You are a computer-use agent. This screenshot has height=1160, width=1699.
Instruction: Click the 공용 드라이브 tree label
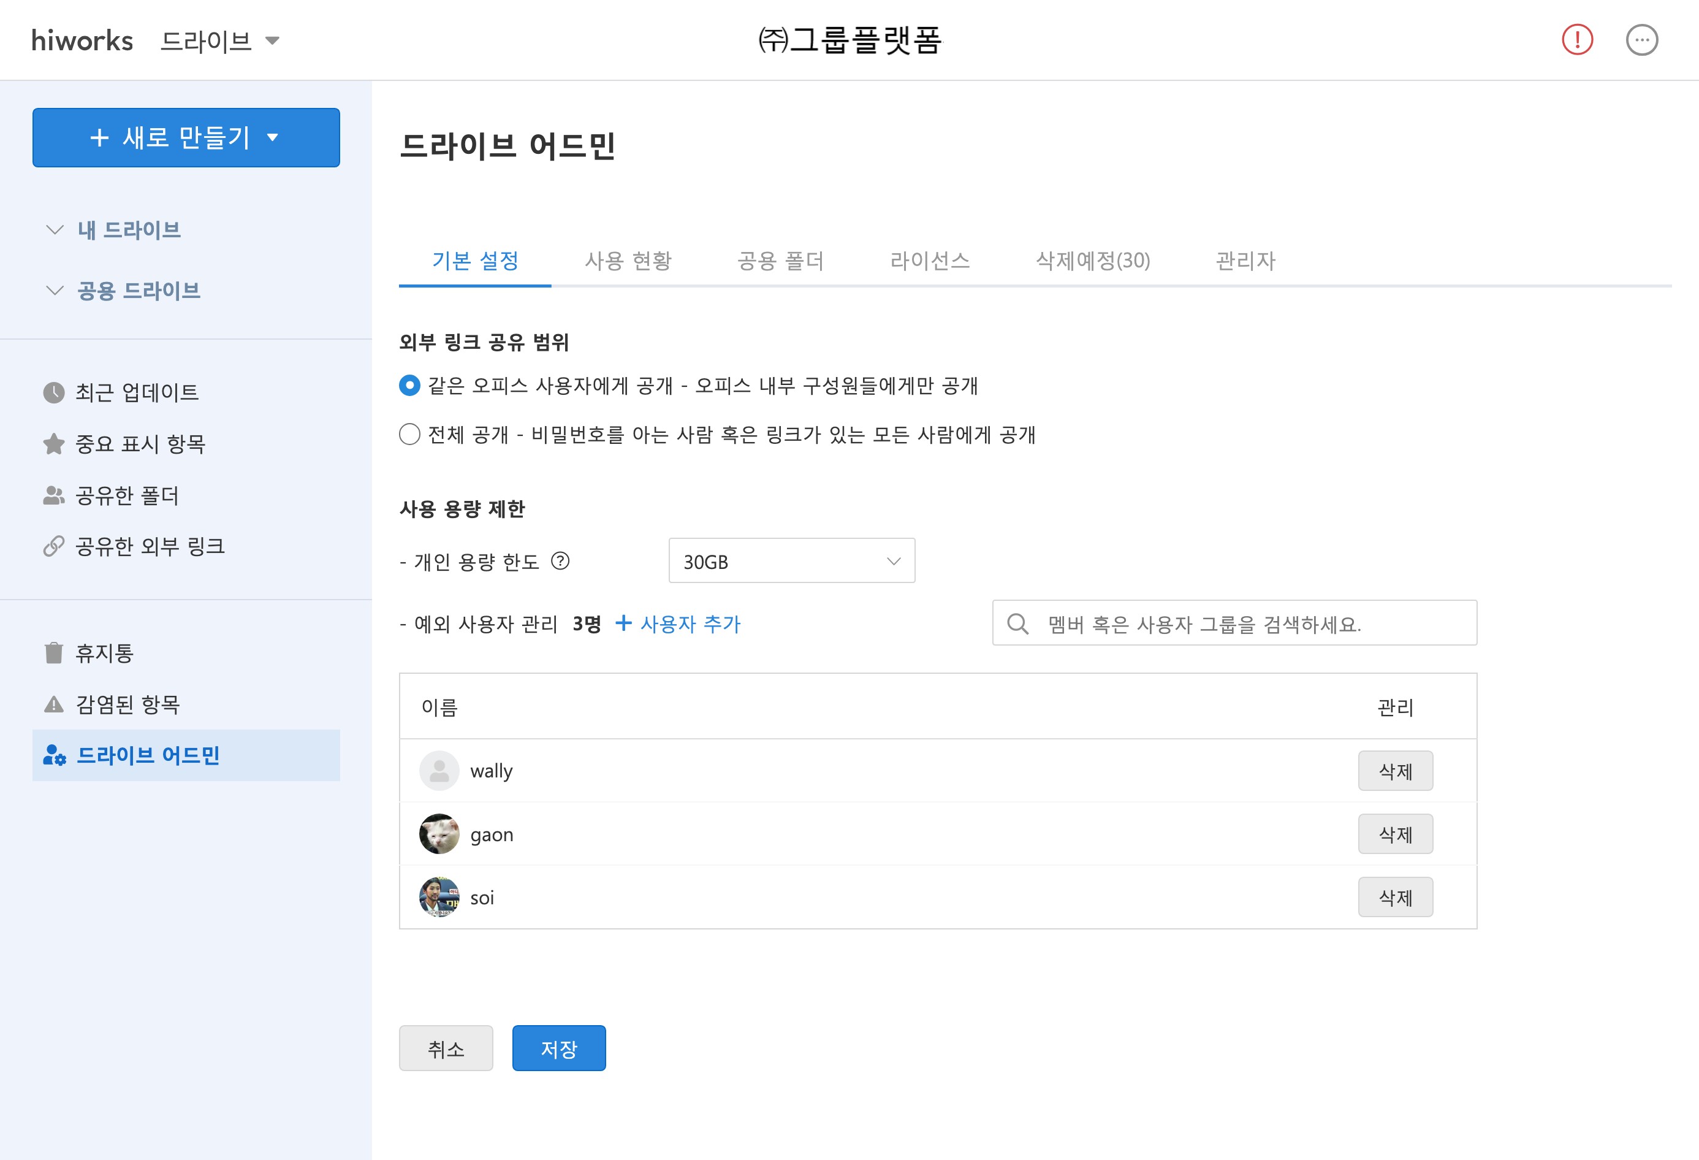coord(139,291)
